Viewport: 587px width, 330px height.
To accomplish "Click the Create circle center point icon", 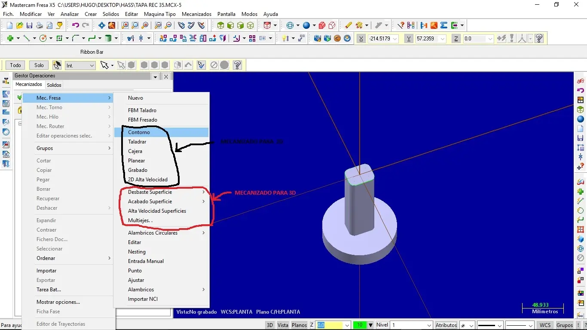I will [x=43, y=38].
